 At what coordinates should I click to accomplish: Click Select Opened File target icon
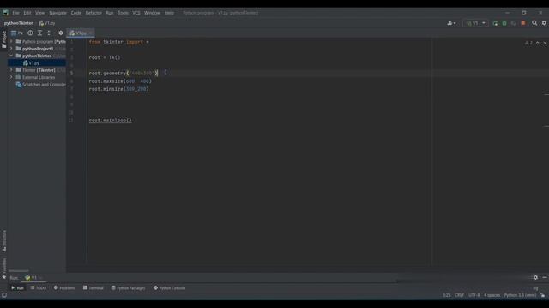click(31, 33)
